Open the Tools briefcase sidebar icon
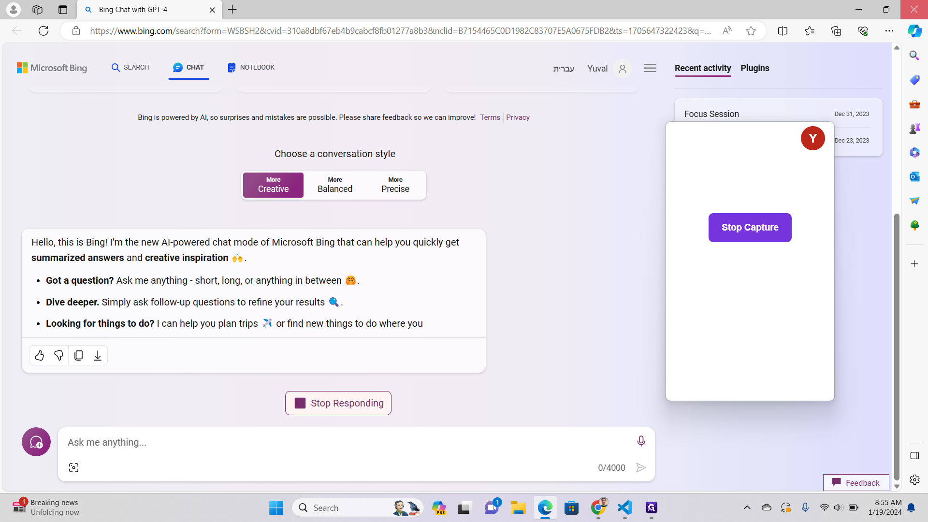 914,104
